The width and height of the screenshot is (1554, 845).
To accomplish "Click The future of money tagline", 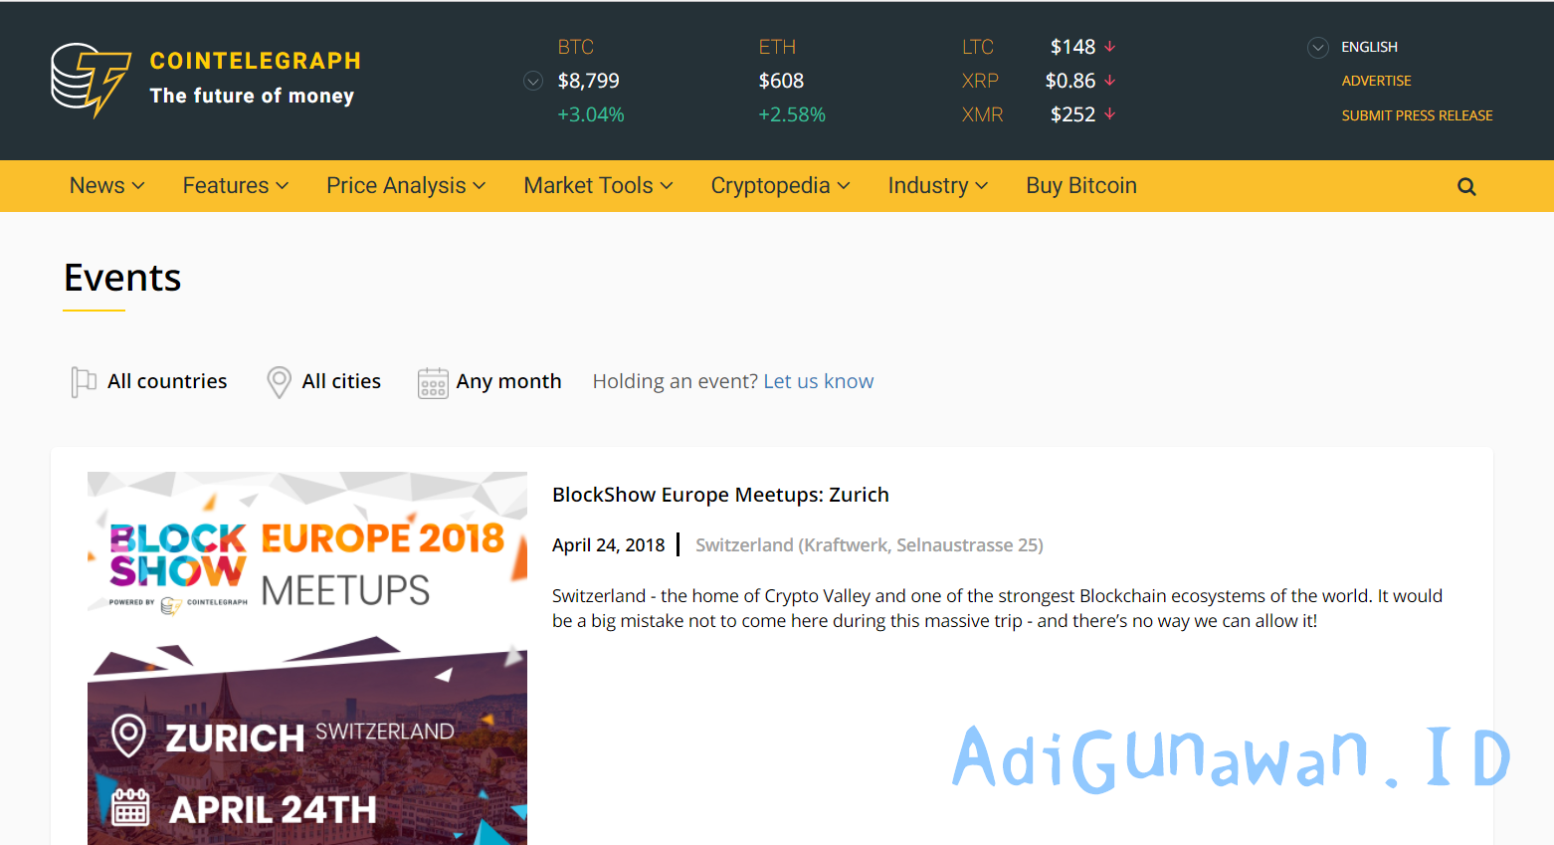I will 252,96.
